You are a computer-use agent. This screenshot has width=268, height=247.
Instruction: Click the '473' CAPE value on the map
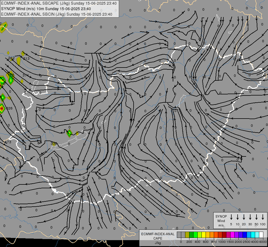coord(8,142)
